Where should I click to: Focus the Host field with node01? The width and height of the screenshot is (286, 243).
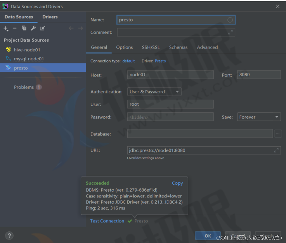170,75
